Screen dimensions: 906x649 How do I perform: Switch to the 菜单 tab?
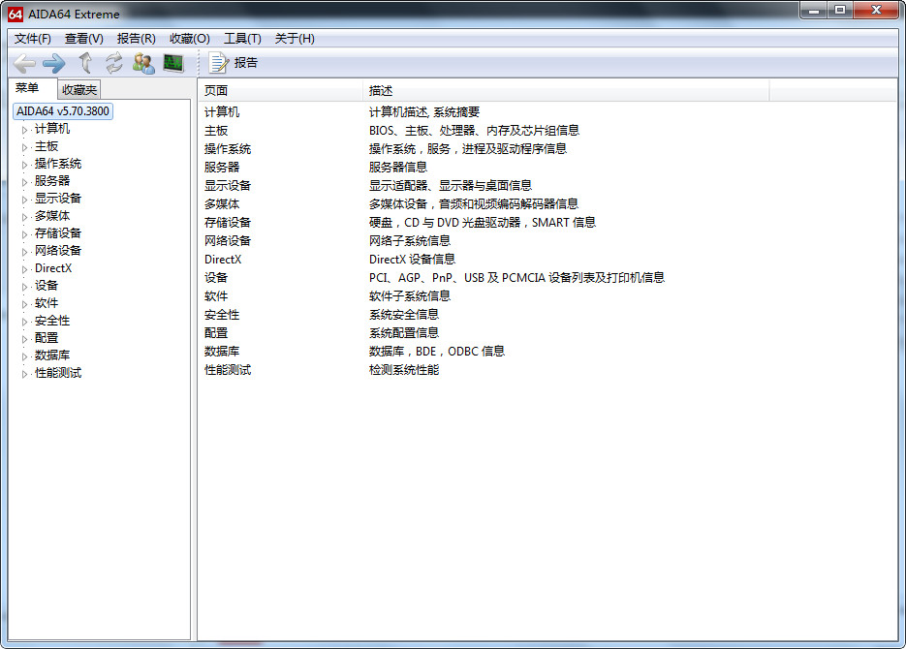27,88
